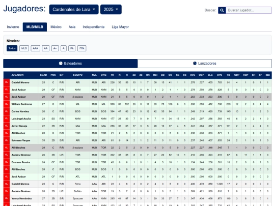
Task: Click CL team badge in Carlos Narváez row
Action: 7,111
